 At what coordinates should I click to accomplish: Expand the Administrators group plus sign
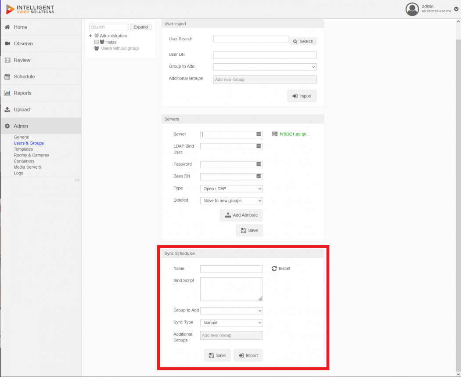click(90, 36)
